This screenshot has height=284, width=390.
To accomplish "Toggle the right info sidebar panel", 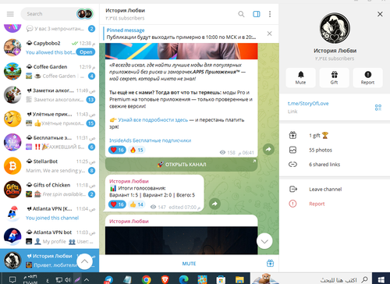I will [257, 14].
